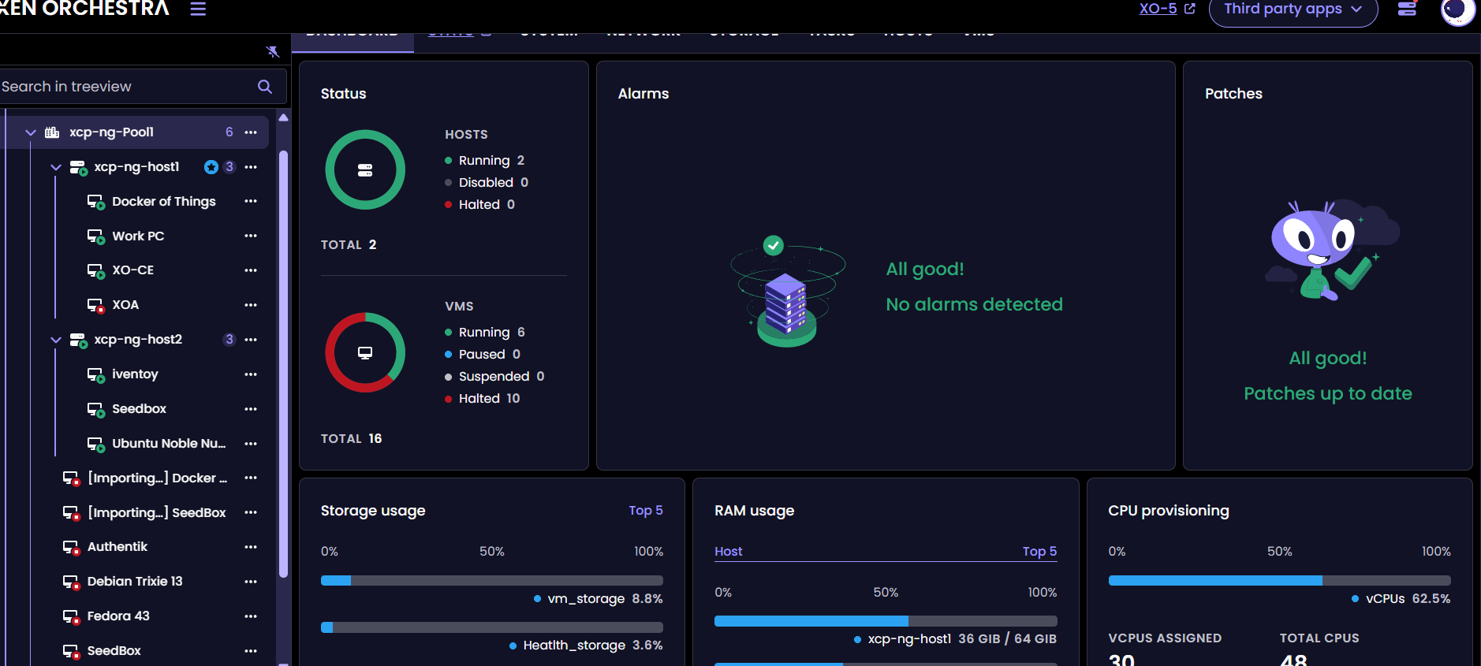The width and height of the screenshot is (1481, 666).
Task: Click the magnifier icon in treeview search
Action: 265,87
